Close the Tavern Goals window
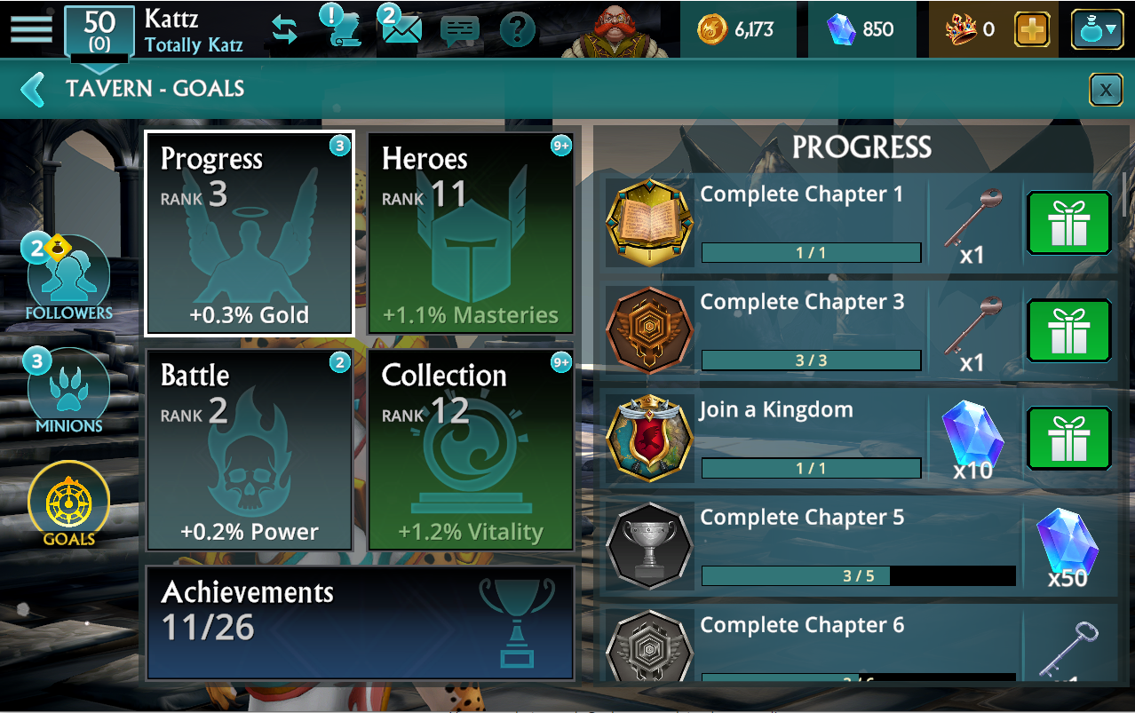The image size is (1135, 713). pos(1105,90)
